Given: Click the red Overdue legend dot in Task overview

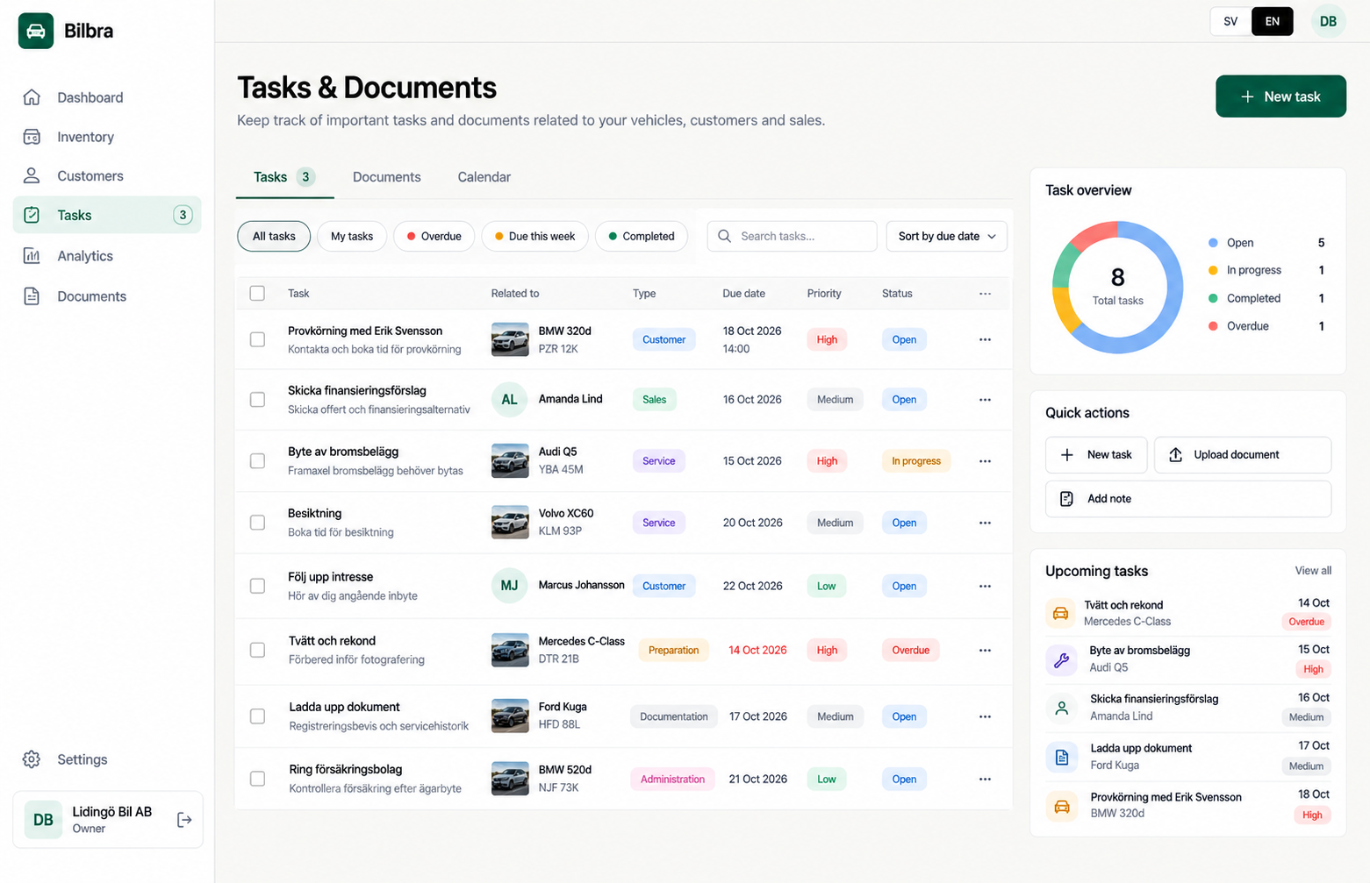Looking at the screenshot, I should (x=1213, y=326).
